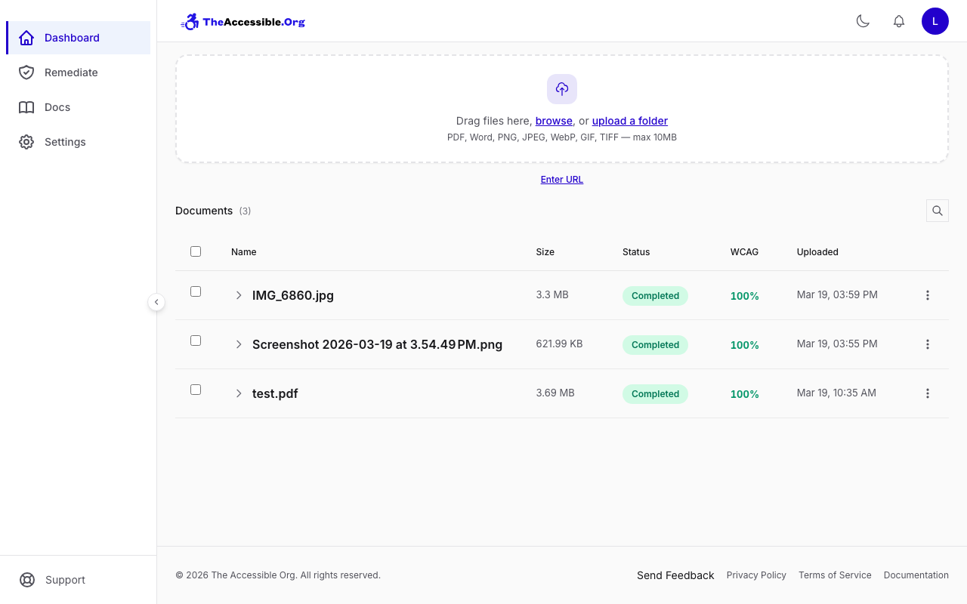Toggle dark mode with the moon icon
The image size is (967, 604).
coord(863,21)
